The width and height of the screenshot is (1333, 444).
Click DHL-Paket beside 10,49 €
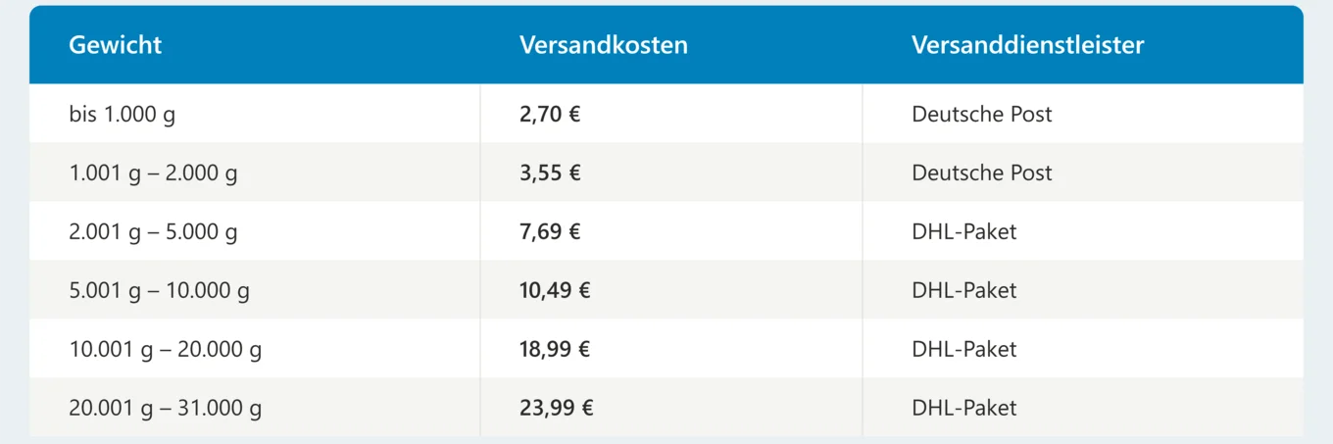coord(964,290)
